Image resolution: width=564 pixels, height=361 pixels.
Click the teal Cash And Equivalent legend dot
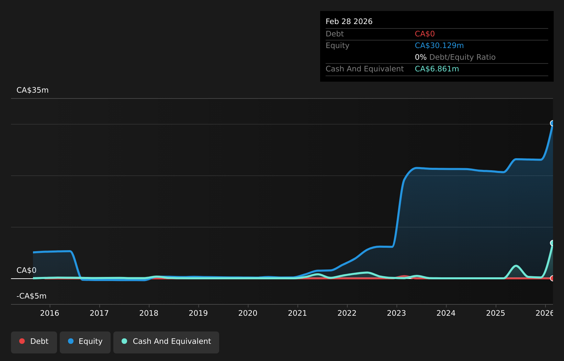click(x=124, y=341)
